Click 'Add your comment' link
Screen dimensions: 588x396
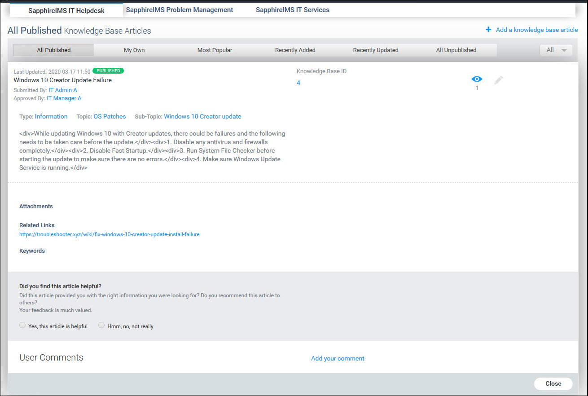338,358
